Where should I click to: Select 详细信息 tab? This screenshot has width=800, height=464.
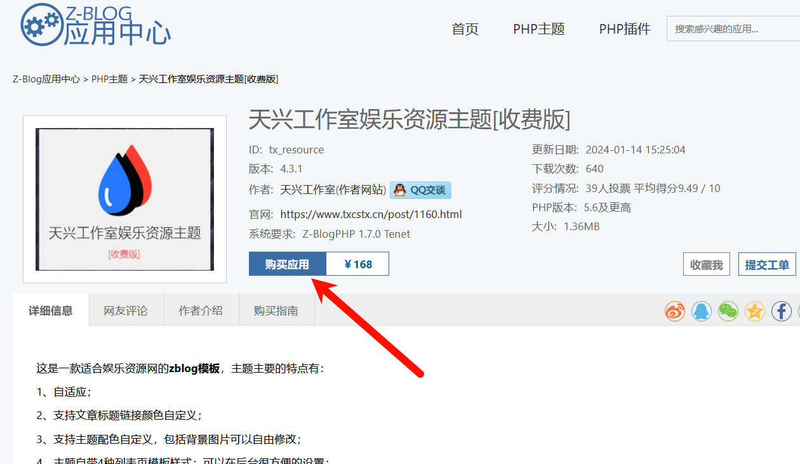tap(50, 309)
